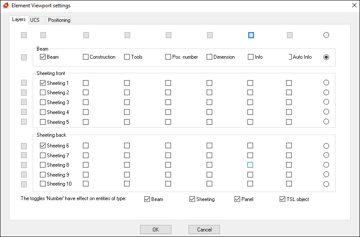Click the hsbCAD app icon in title bar
360x237 pixels.
coord(6,5)
